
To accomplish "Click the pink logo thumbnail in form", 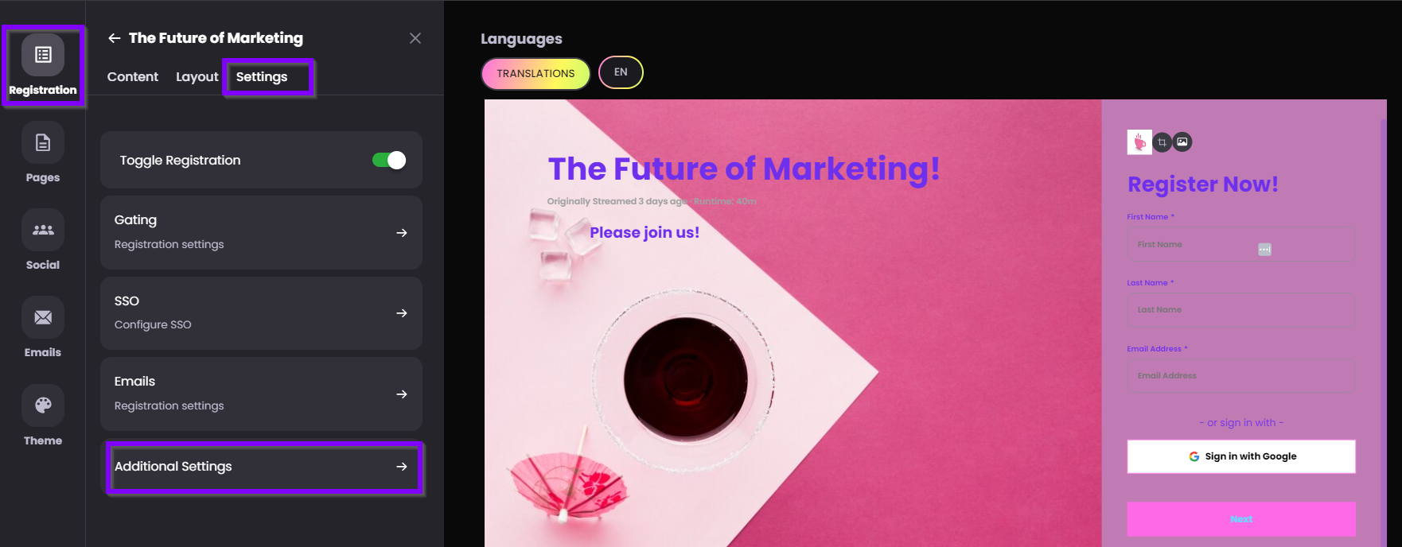I will click(x=1139, y=142).
